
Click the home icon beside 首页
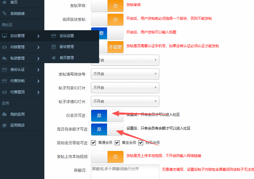4,2
